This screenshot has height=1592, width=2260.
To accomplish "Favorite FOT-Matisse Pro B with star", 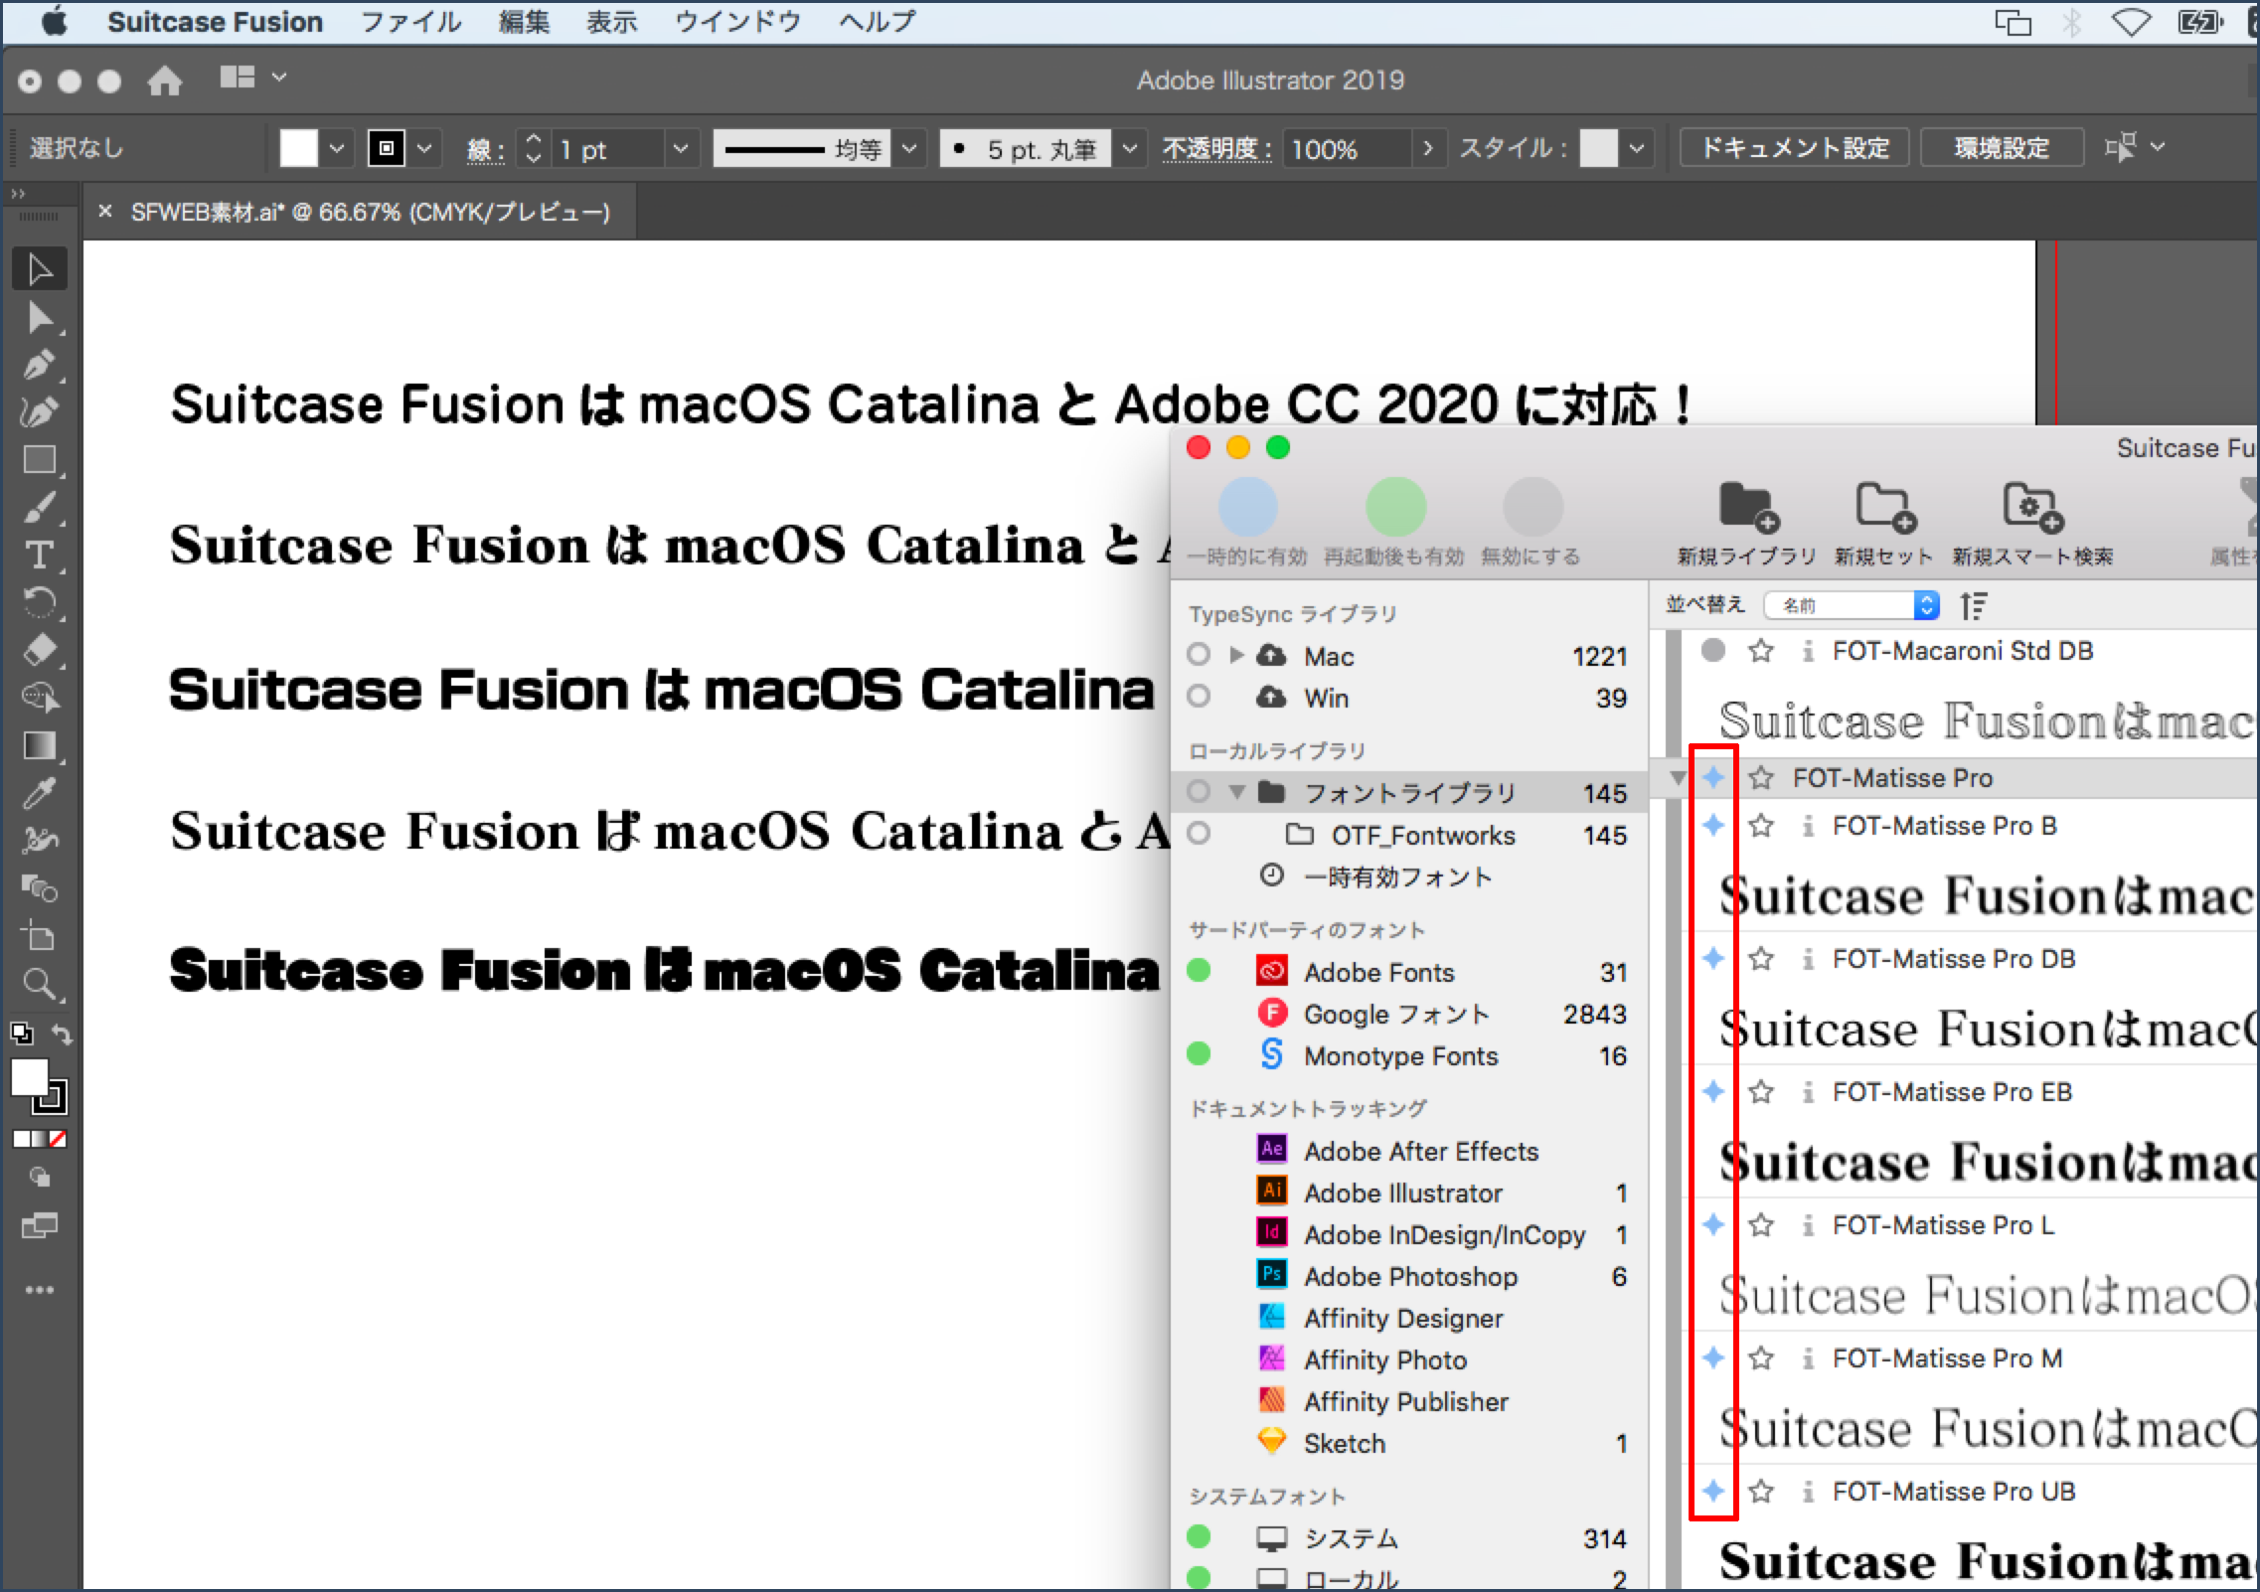I will click(1761, 826).
